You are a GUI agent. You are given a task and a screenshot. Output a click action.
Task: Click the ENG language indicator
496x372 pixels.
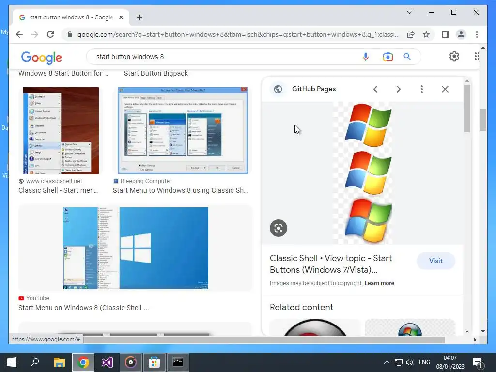click(424, 362)
